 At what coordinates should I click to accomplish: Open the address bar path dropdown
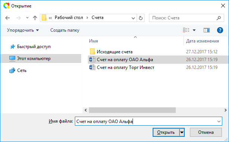point(133,18)
